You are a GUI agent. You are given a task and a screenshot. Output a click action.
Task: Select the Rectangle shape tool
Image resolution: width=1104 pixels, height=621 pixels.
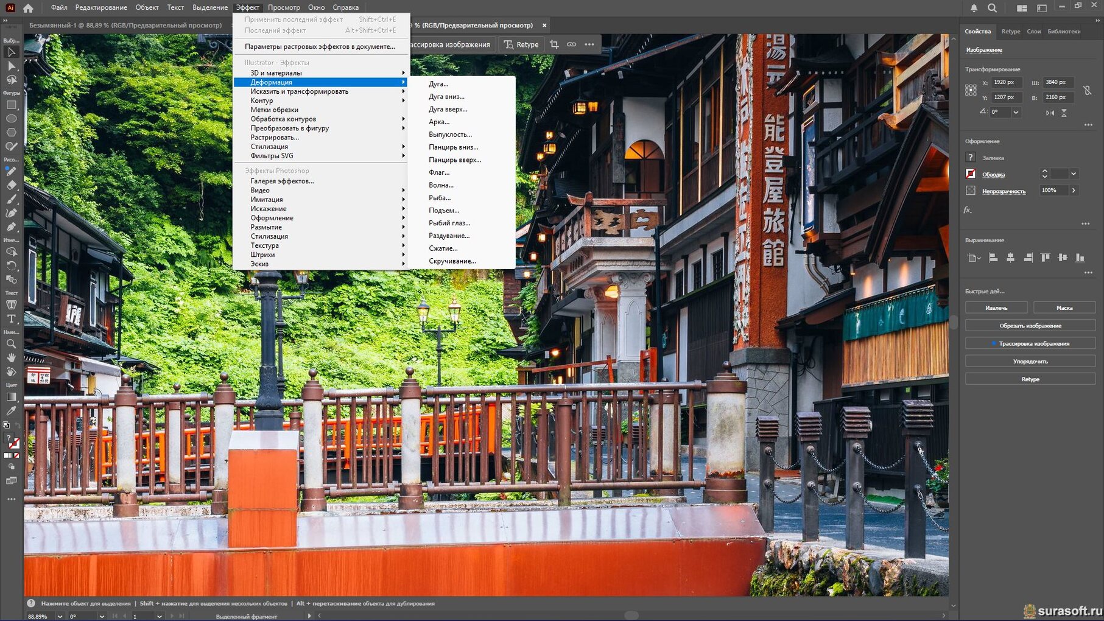11,105
